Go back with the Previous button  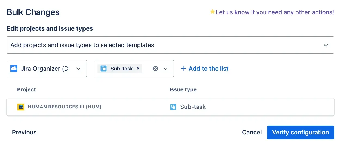tap(24, 132)
